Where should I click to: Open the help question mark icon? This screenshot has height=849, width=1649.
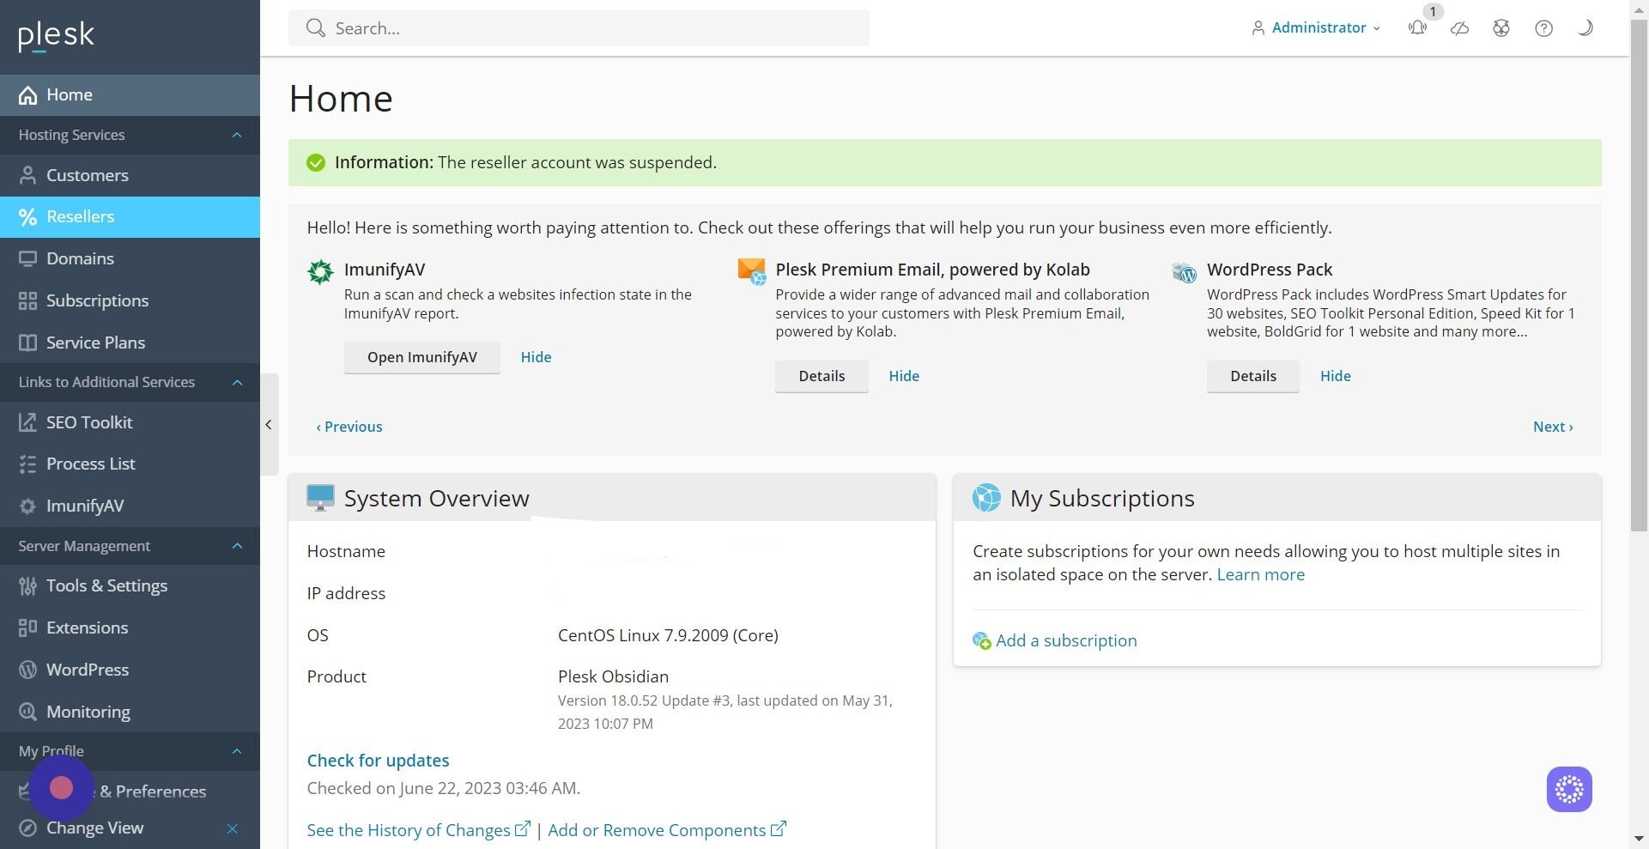point(1543,28)
